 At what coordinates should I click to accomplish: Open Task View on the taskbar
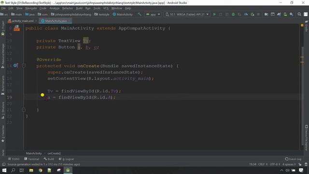click(x=22, y=170)
